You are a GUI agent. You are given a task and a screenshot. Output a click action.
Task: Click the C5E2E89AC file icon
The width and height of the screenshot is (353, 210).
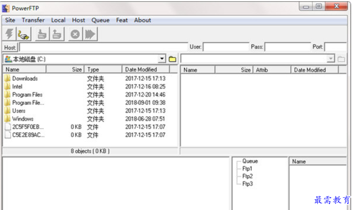tap(8, 135)
